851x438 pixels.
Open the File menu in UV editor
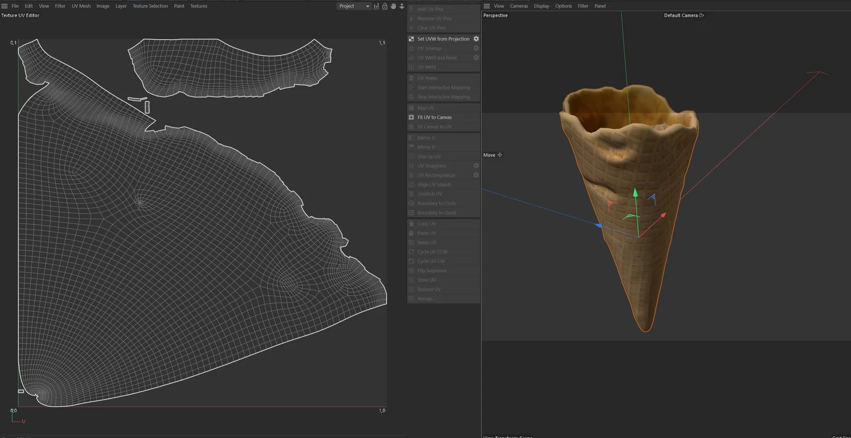pyautogui.click(x=15, y=6)
